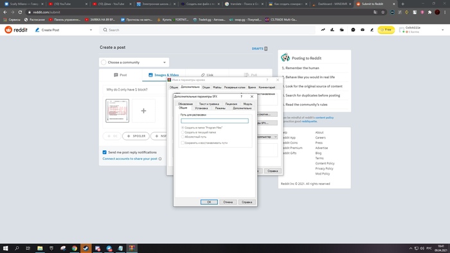Viewport: 450px width, 253px height.
Task: Open Windows Start menu
Action: (5, 248)
